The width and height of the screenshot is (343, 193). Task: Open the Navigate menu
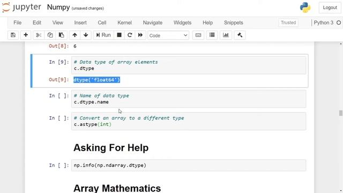[x=153, y=23]
